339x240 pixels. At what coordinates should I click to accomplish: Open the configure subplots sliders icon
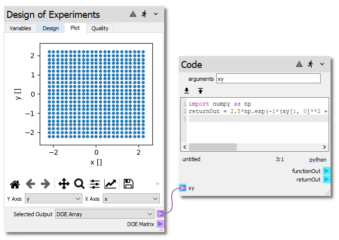[x=94, y=184]
